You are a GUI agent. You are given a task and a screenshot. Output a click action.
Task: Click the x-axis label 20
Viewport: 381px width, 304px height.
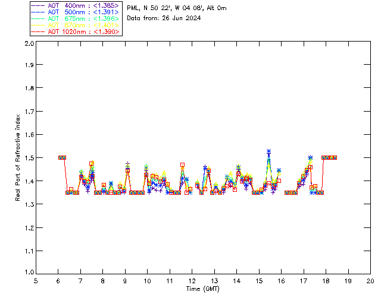(370, 281)
